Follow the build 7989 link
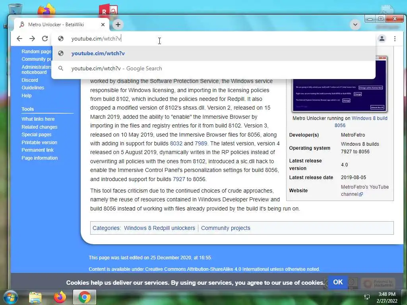The height and width of the screenshot is (305, 407). tap(201, 143)
